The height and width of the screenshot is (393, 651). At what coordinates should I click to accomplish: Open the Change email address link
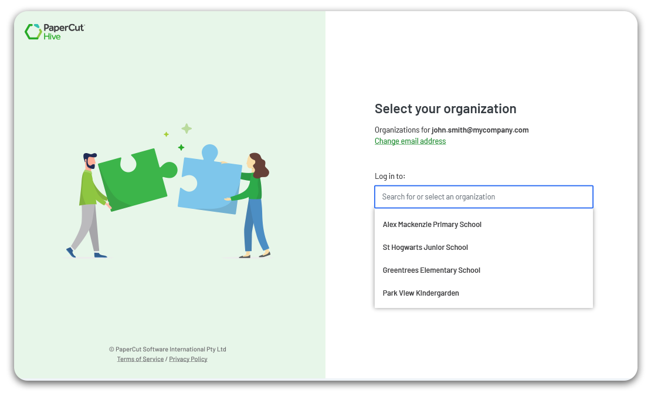pos(410,141)
